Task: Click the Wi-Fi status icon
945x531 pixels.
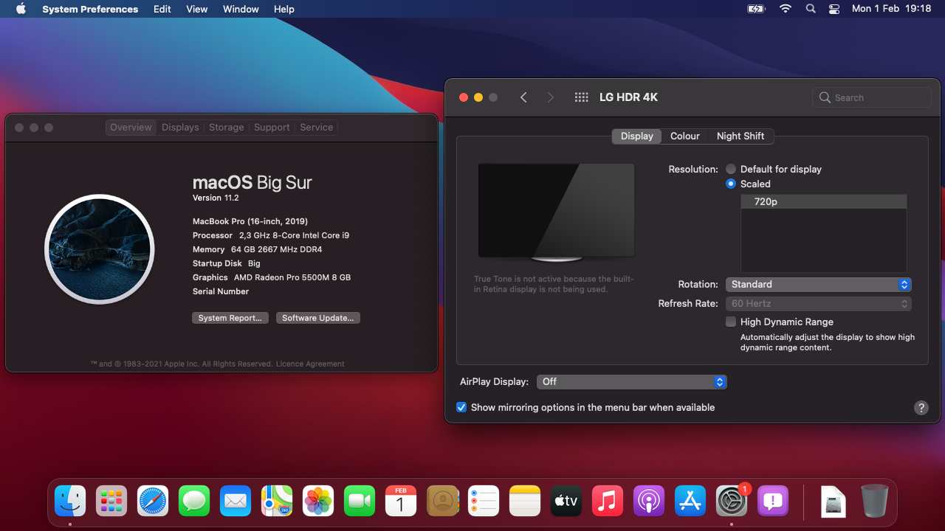Action: (x=785, y=9)
